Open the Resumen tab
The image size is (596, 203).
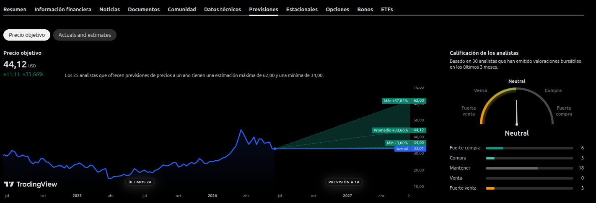(15, 9)
